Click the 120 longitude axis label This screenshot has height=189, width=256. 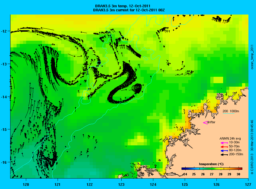coord(26,185)
